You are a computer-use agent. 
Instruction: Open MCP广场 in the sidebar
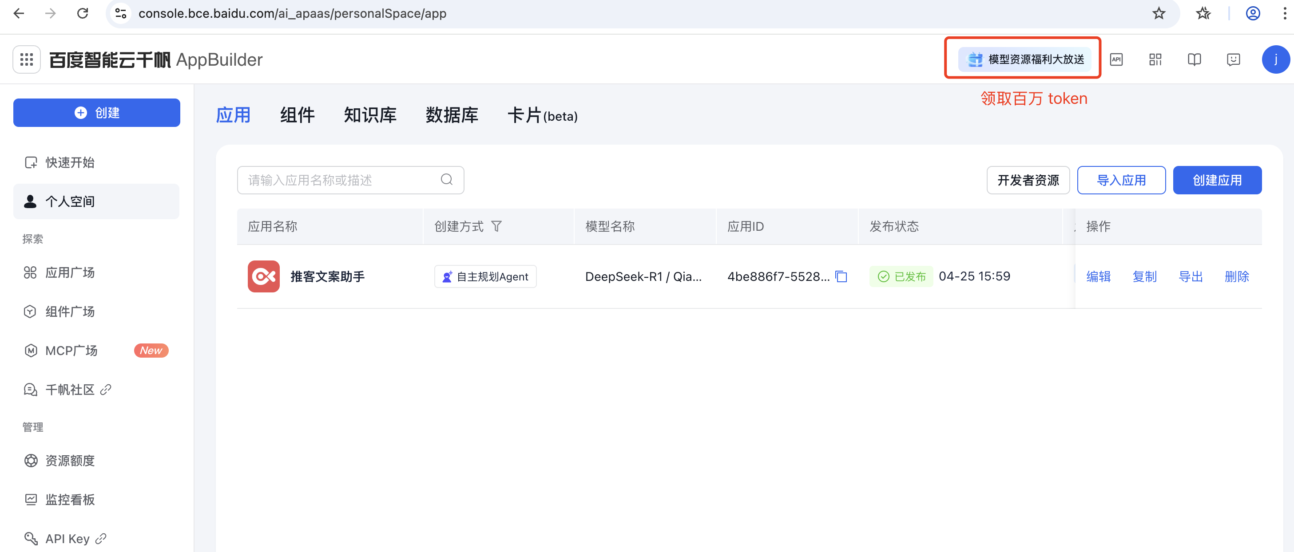coord(96,350)
